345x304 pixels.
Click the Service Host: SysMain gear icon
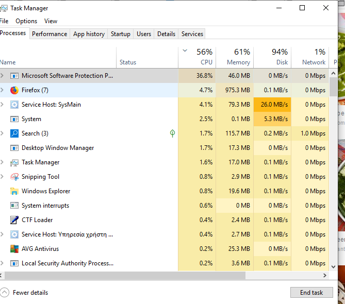click(14, 105)
